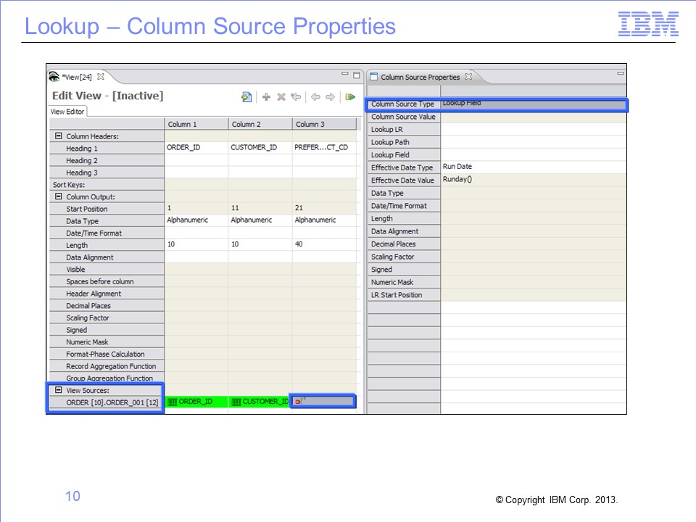The width and height of the screenshot is (696, 522).
Task: Select the Column 3 view source cell
Action: point(323,401)
